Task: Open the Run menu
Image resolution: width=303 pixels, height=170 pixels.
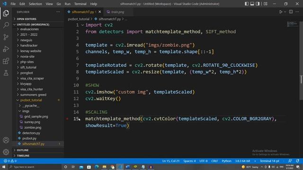Action: [67, 4]
